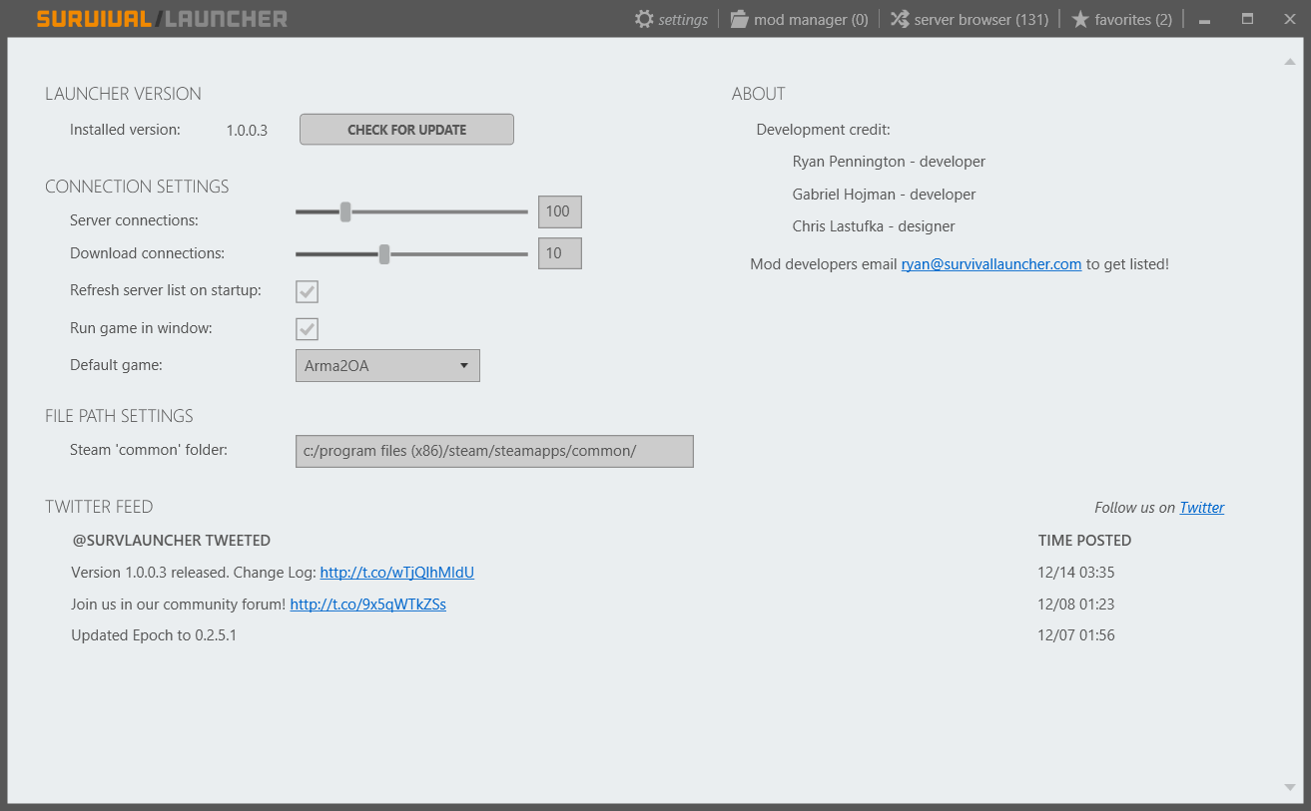Click the Steam common folder path field
This screenshot has height=811, width=1311.
pos(494,451)
